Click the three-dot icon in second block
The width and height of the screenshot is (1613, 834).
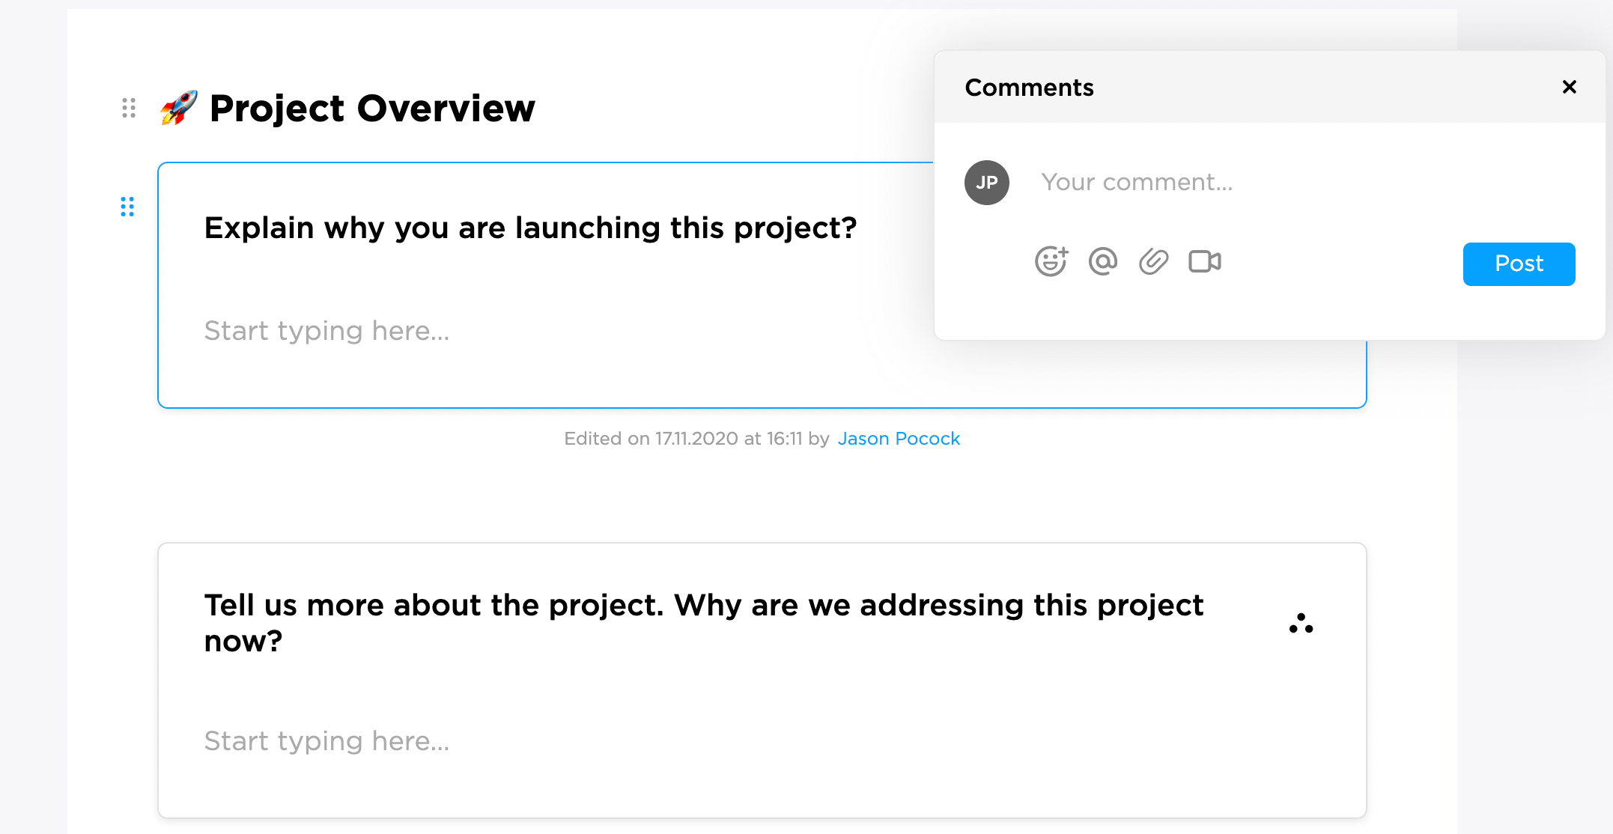pyautogui.click(x=1301, y=624)
